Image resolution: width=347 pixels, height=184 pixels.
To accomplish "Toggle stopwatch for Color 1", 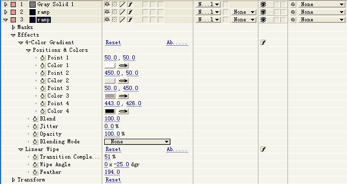I will coord(43,66).
